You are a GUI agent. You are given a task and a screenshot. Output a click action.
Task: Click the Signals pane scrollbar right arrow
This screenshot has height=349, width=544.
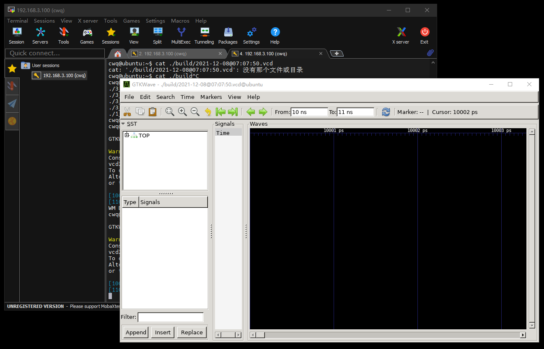point(238,335)
